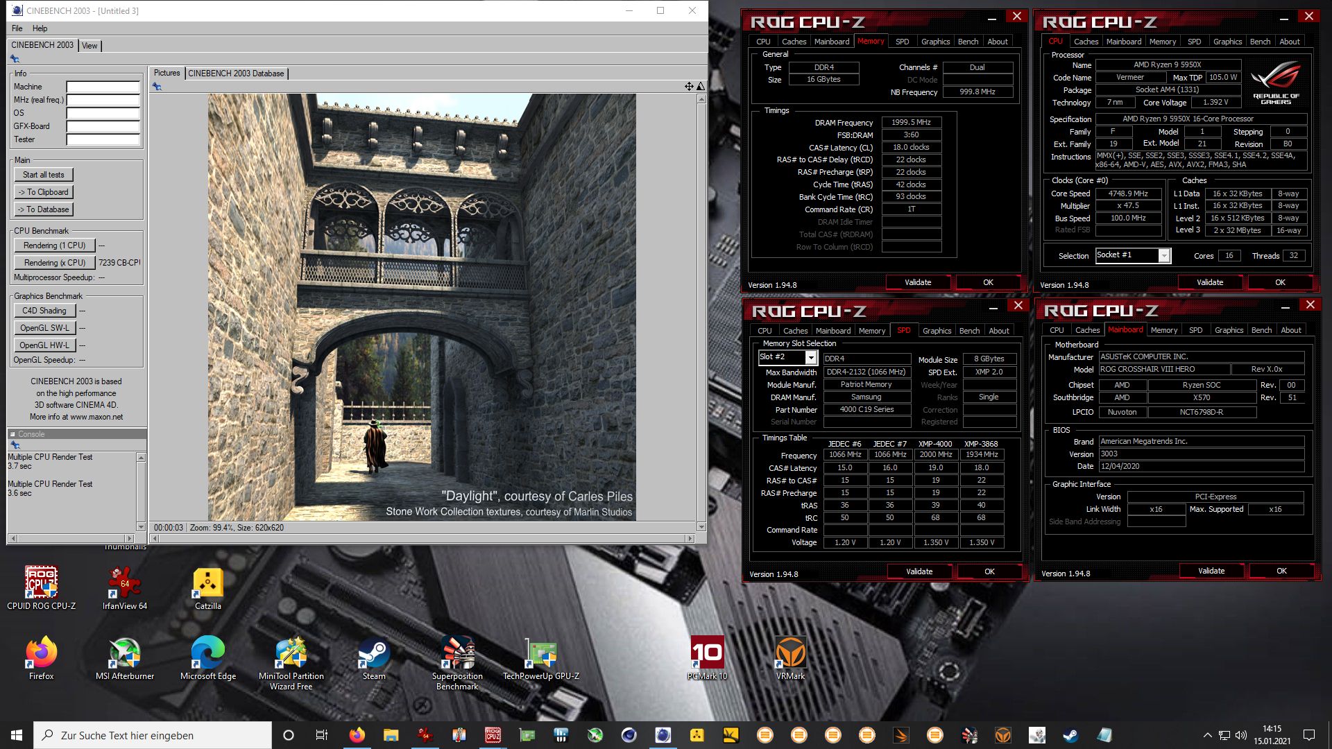Image resolution: width=1332 pixels, height=749 pixels.
Task: Open Superposition Benchmark desktop shortcut
Action: 457,662
